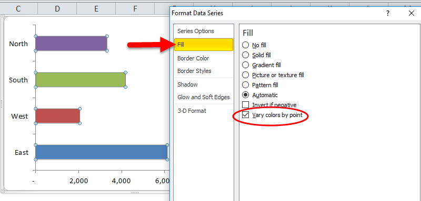The width and height of the screenshot is (421, 201).
Task: Click the South axis label
Action: (x=18, y=80)
